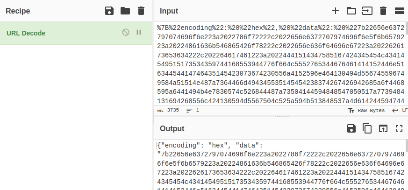Save output to file
This screenshot has height=190, width=408.
pyautogui.click(x=351, y=128)
